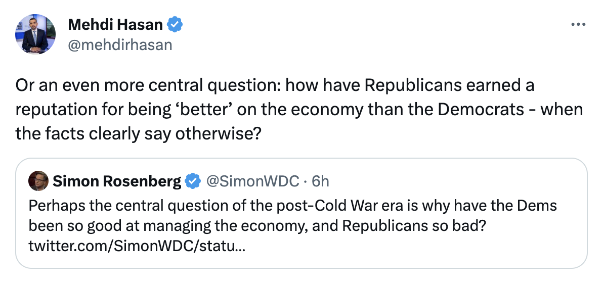Go to the @mehdirhasan handle

(x=120, y=44)
